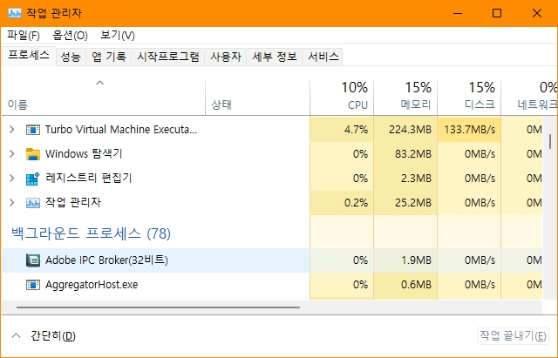Screen dimensions: 558x358
Task: Open the 세부 정보 tab
Action: tap(275, 57)
